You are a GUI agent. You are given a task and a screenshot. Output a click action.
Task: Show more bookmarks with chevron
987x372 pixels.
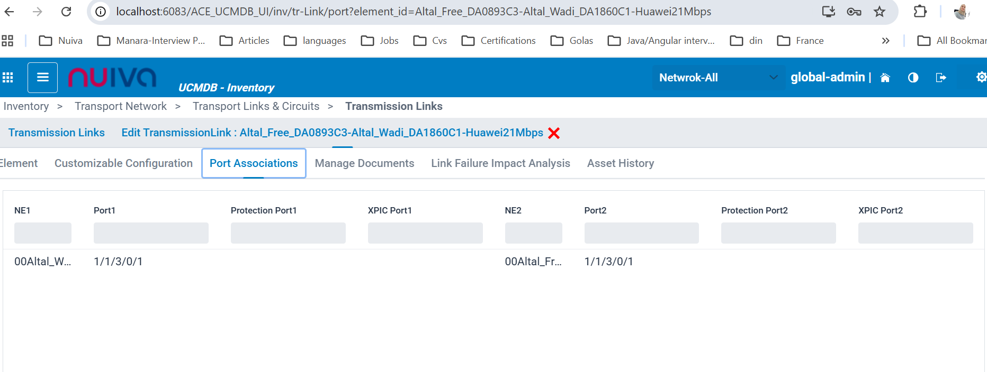(885, 41)
